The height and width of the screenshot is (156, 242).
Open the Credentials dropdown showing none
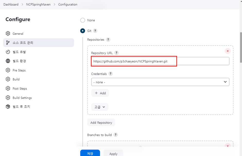(x=160, y=82)
